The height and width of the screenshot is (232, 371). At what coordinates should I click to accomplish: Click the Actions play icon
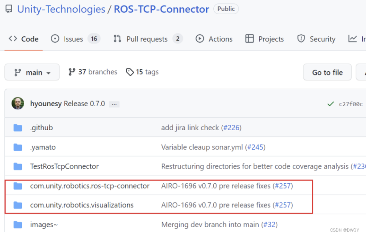coord(200,39)
